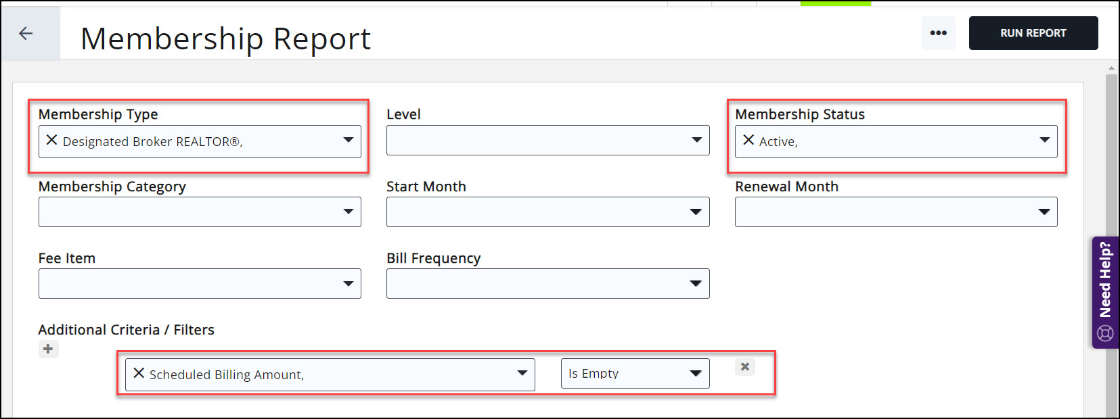Clear the Scheduled Billing Amount field selection

pyautogui.click(x=139, y=374)
